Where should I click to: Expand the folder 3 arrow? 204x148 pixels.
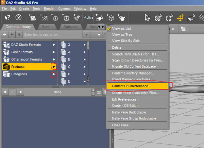[85, 45]
